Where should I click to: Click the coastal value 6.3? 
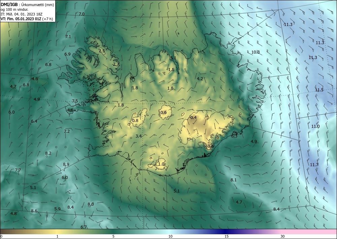pyautogui.click(x=234, y=136)
